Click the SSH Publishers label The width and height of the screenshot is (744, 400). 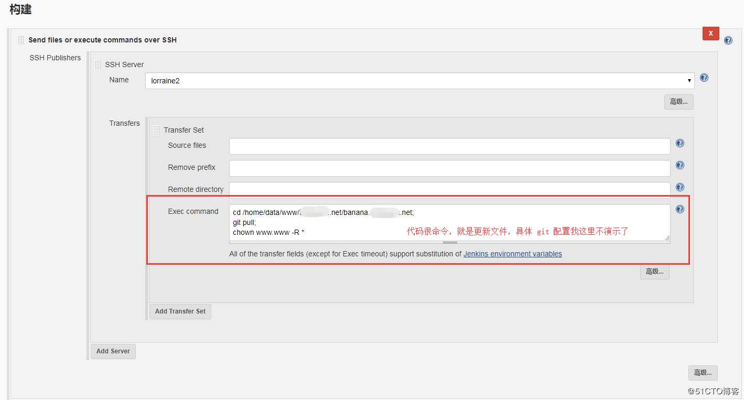tap(55, 58)
